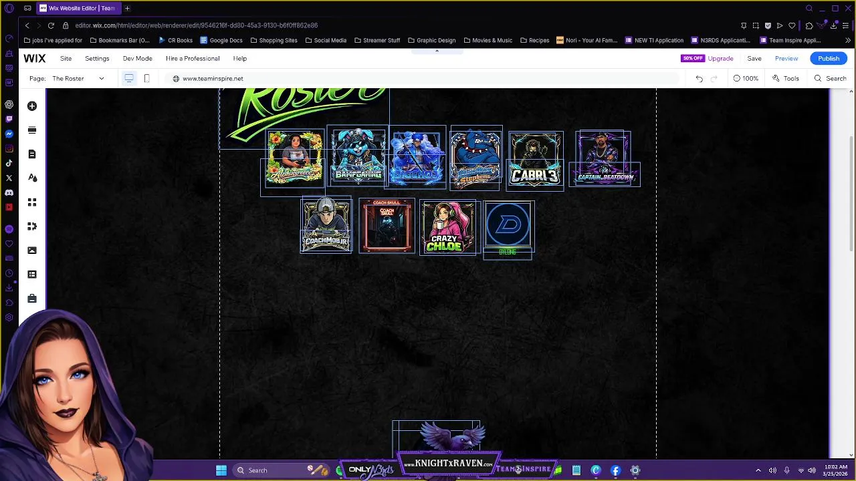Screen dimensions: 856x481
Task: Switch to desktop editor view
Action: (x=129, y=78)
